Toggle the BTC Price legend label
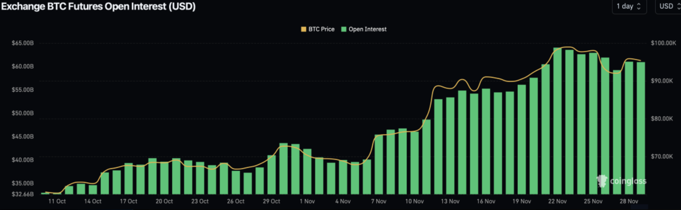681x210 pixels. tap(321, 29)
